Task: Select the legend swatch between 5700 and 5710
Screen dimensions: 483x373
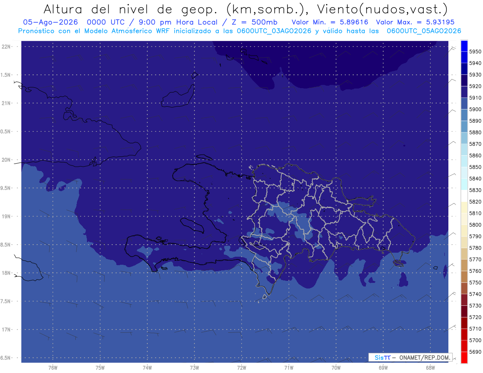Action: (464, 335)
